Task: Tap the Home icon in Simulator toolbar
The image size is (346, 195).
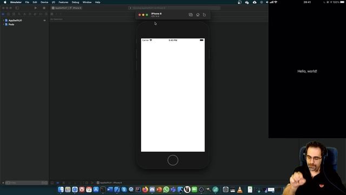Action: point(198,15)
